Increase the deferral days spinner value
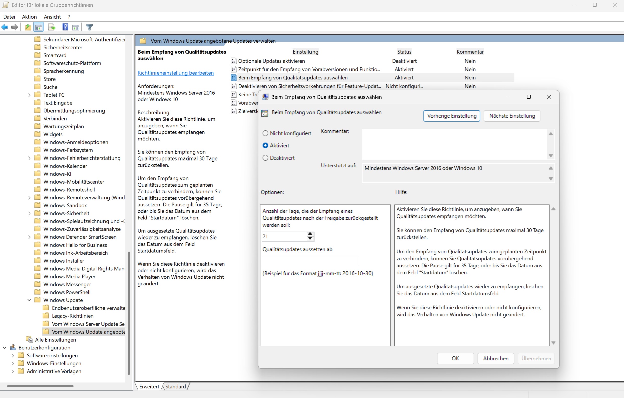This screenshot has width=624, height=398. tap(310, 234)
